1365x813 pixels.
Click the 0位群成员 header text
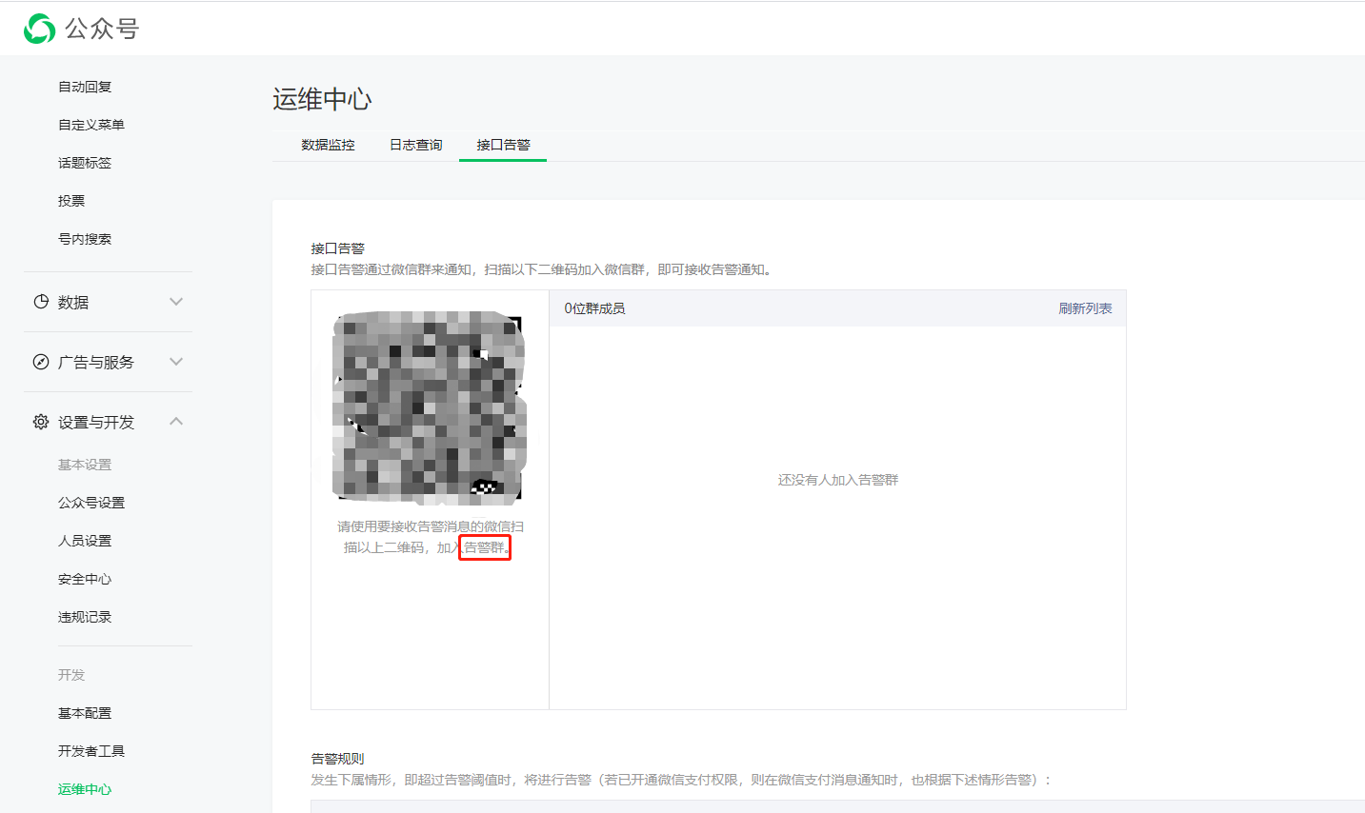click(x=594, y=308)
